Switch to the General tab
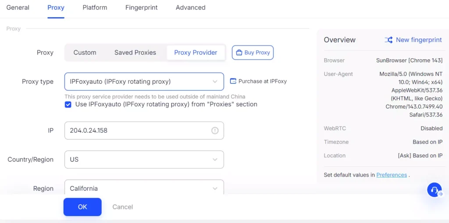Viewport: 449px width, 223px height. click(18, 7)
